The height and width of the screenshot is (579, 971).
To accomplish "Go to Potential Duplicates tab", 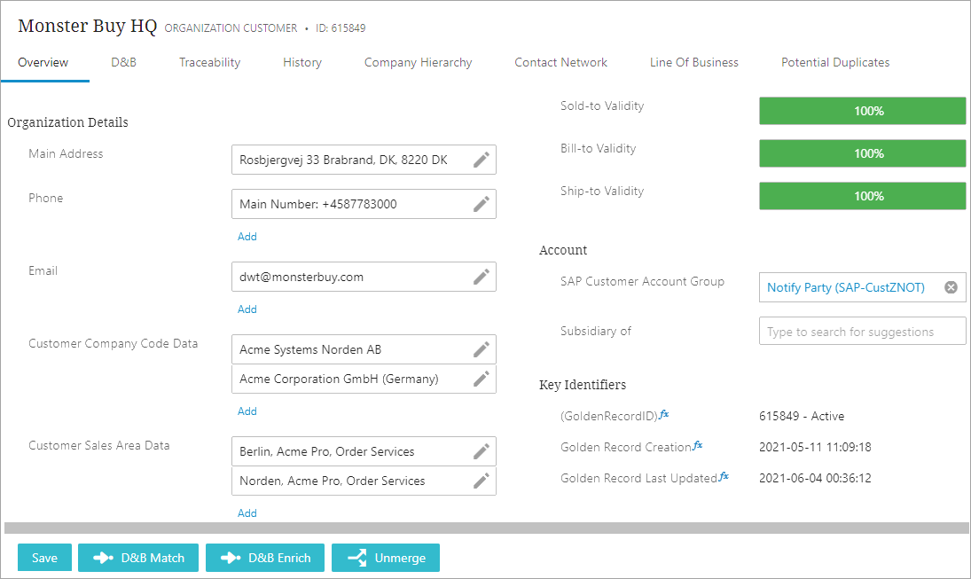I will [x=834, y=62].
